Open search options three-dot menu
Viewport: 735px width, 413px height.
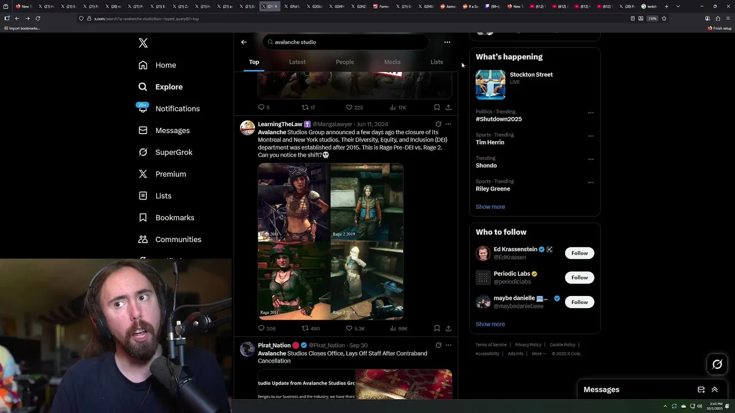447,42
